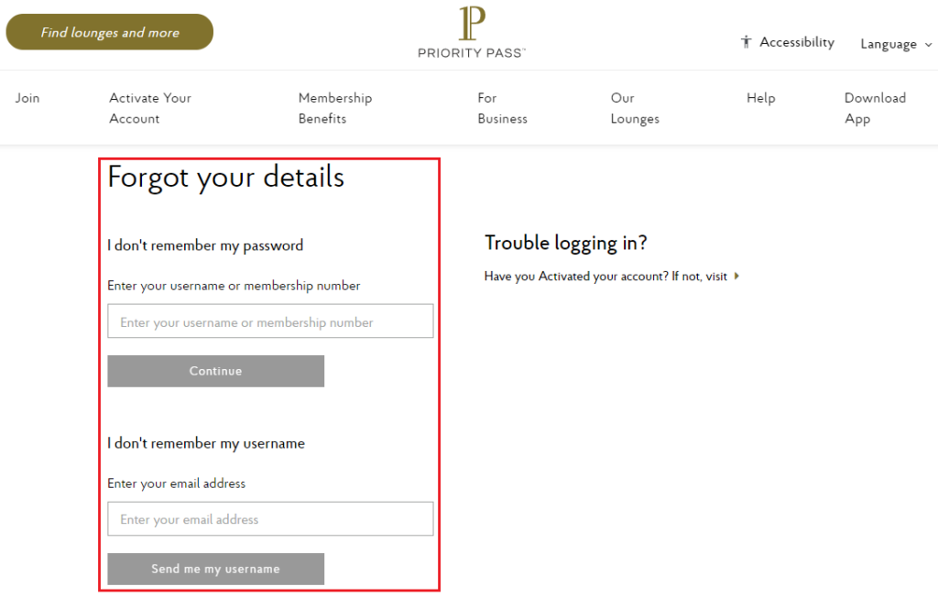This screenshot has width=938, height=597.
Task: Click the Priority Pass logo
Action: pyautogui.click(x=470, y=30)
